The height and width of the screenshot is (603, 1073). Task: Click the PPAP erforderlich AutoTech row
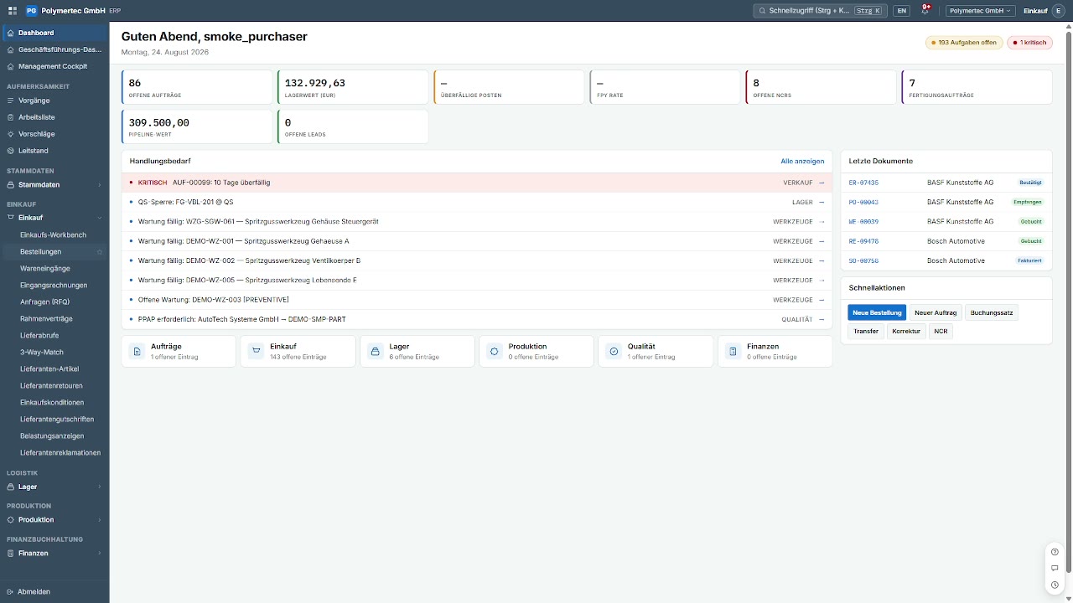[x=476, y=319]
